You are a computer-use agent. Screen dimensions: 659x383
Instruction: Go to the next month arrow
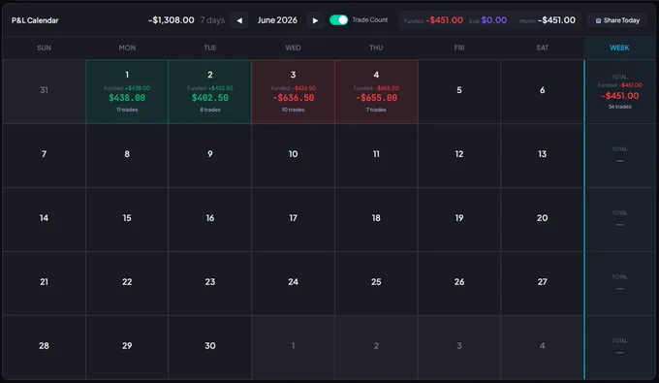tap(315, 20)
